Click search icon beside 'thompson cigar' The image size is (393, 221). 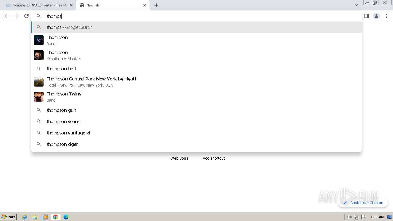tap(39, 144)
